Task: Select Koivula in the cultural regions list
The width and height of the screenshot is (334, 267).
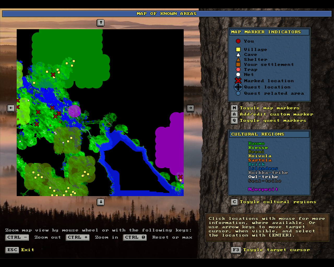Action: (x=260, y=156)
